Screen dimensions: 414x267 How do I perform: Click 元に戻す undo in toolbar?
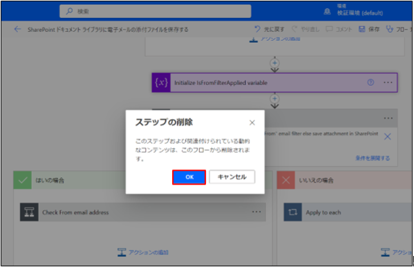click(x=269, y=29)
